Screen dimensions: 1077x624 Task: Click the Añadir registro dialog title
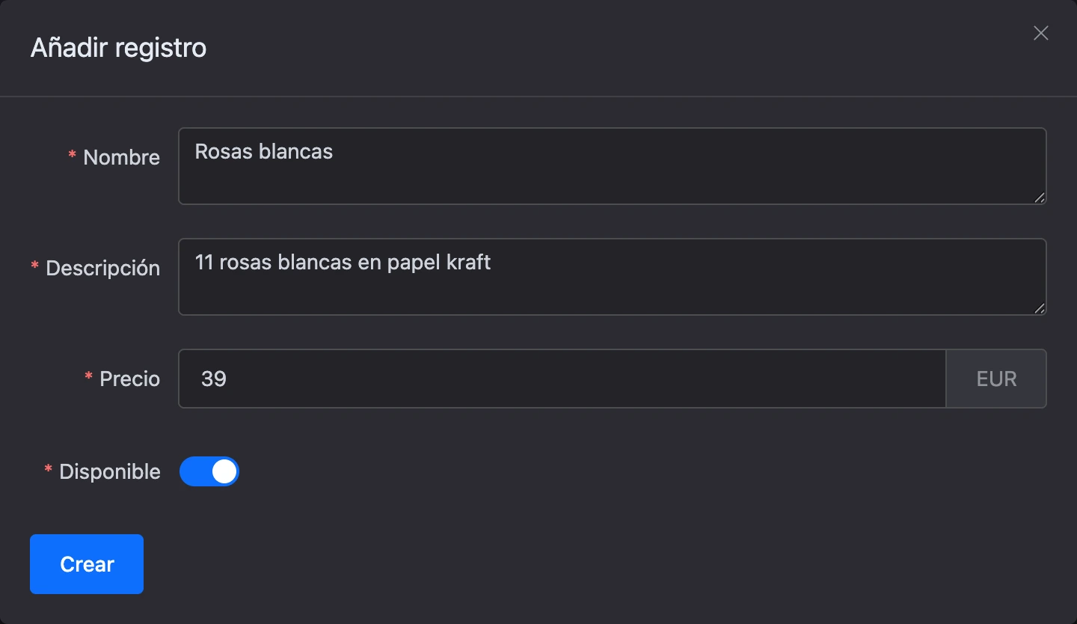click(x=118, y=48)
